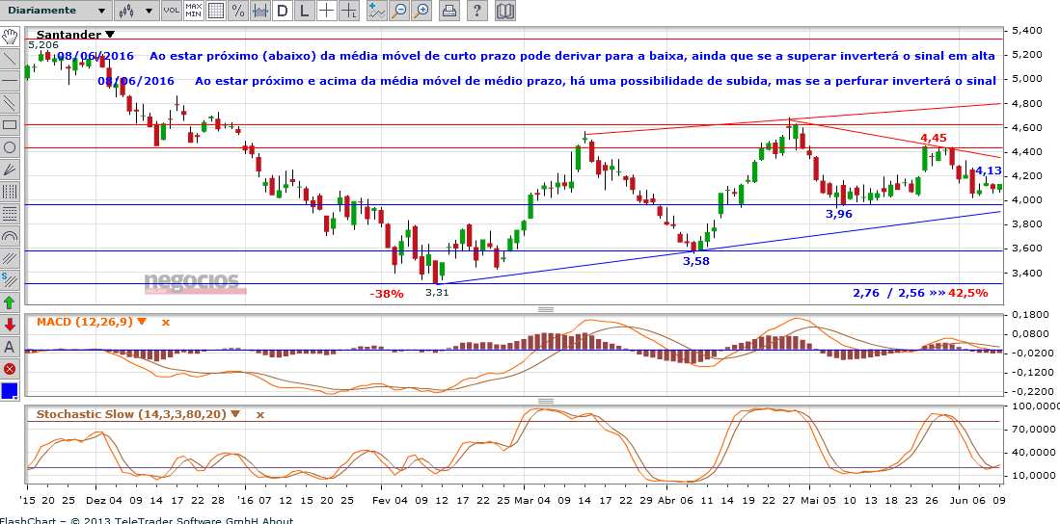Open the blue drawing color swatch

pos(11,391)
